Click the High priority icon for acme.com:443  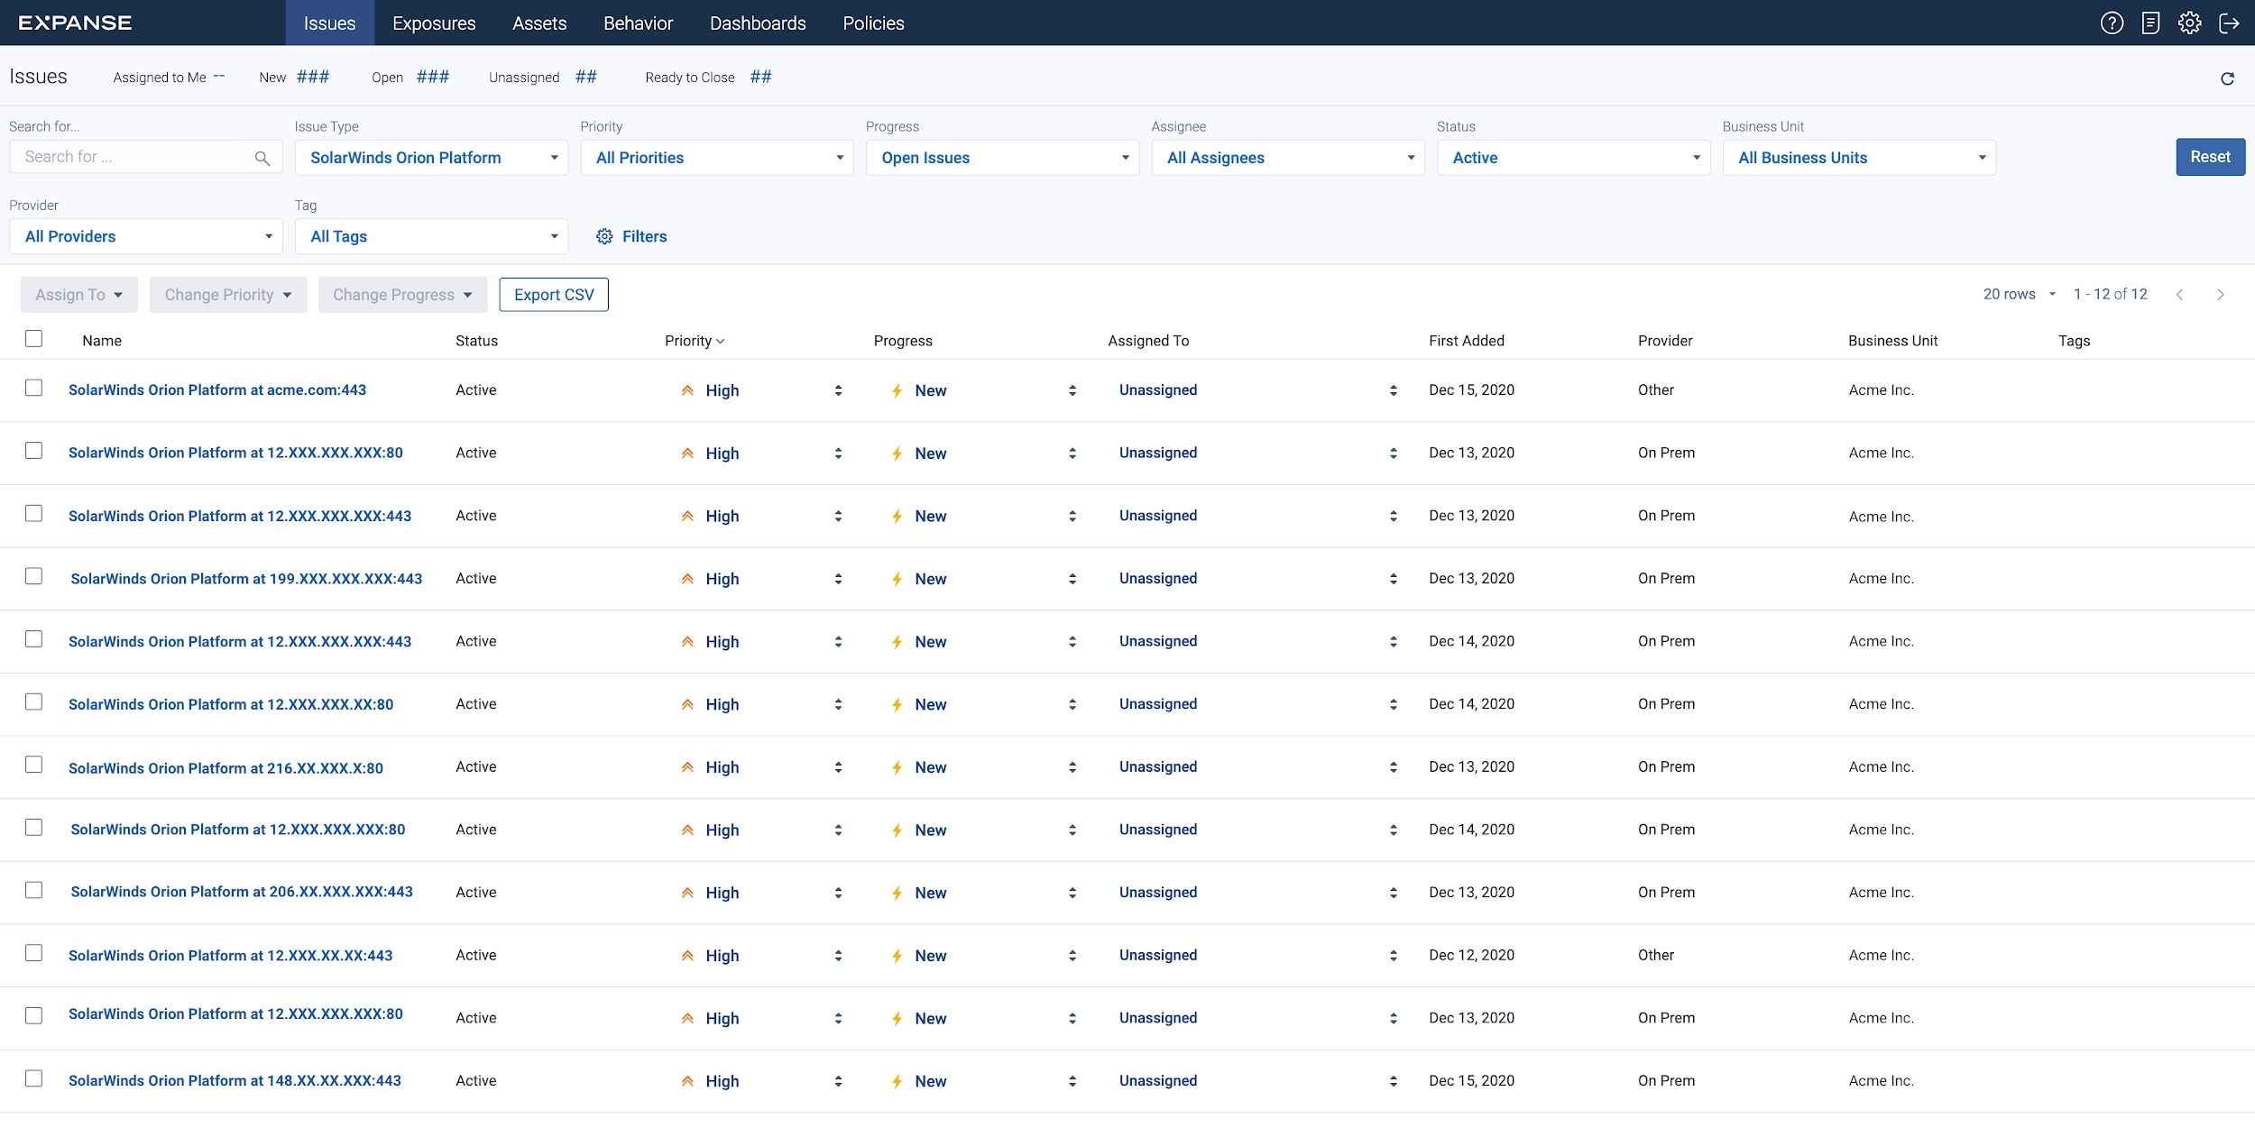[x=687, y=390]
